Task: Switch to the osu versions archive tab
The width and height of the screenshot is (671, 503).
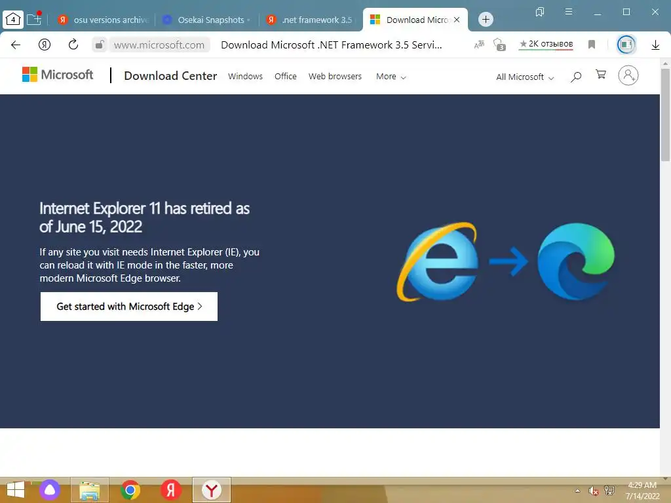Action: [x=104, y=20]
